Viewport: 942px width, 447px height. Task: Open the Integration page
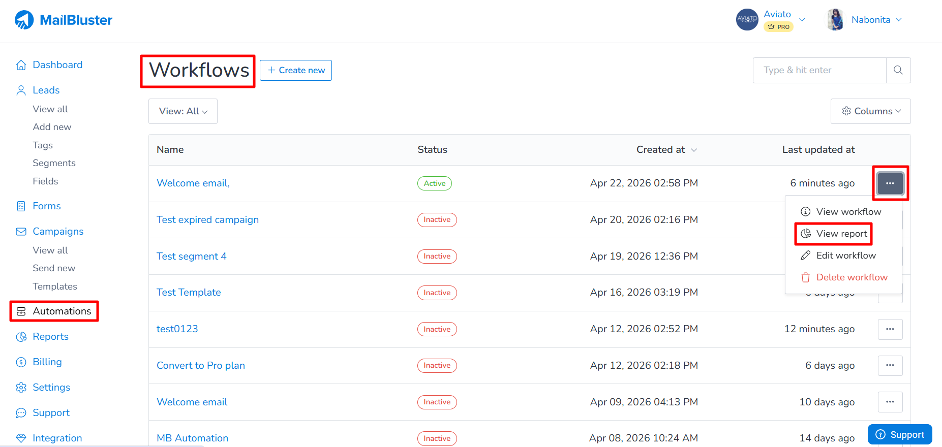click(x=57, y=438)
